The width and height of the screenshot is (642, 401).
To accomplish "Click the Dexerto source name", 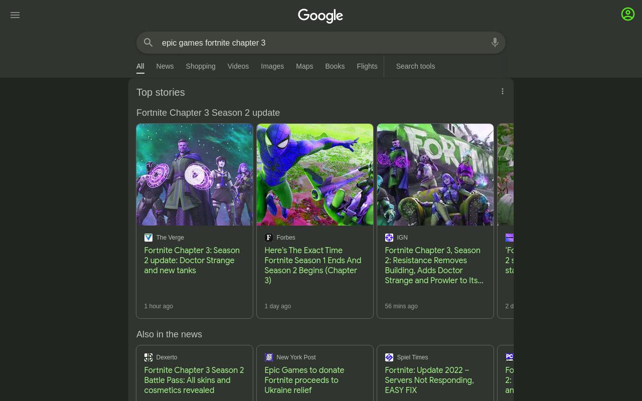I will (167, 357).
